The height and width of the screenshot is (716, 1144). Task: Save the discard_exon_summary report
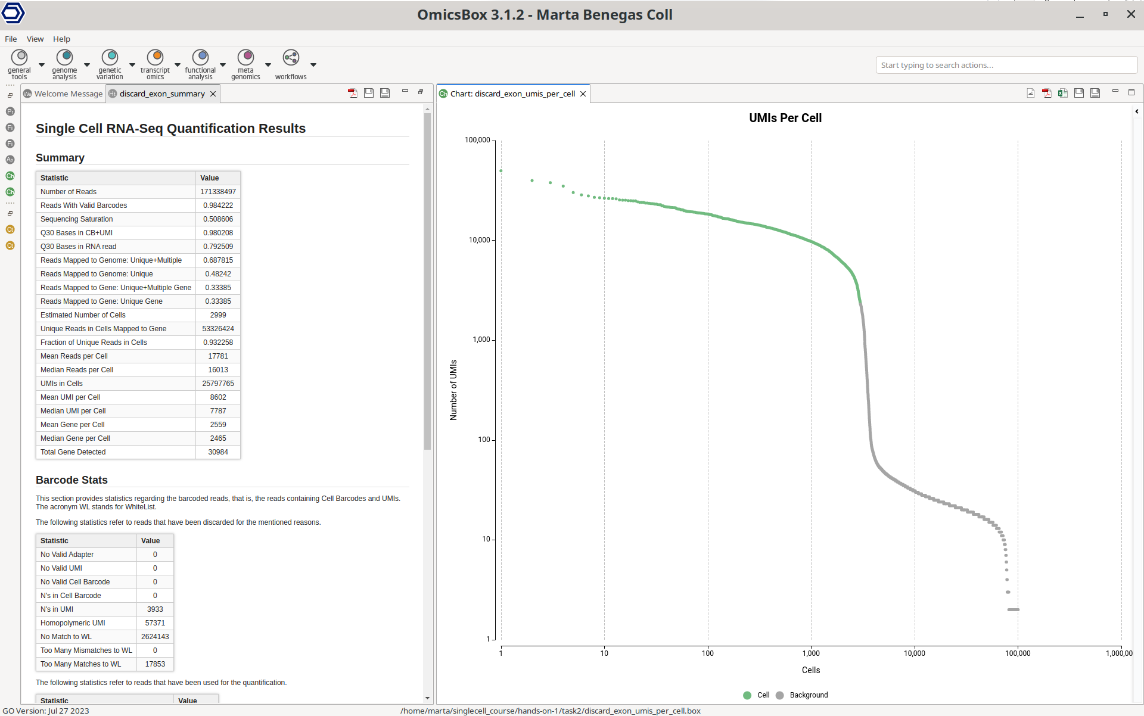(x=369, y=93)
